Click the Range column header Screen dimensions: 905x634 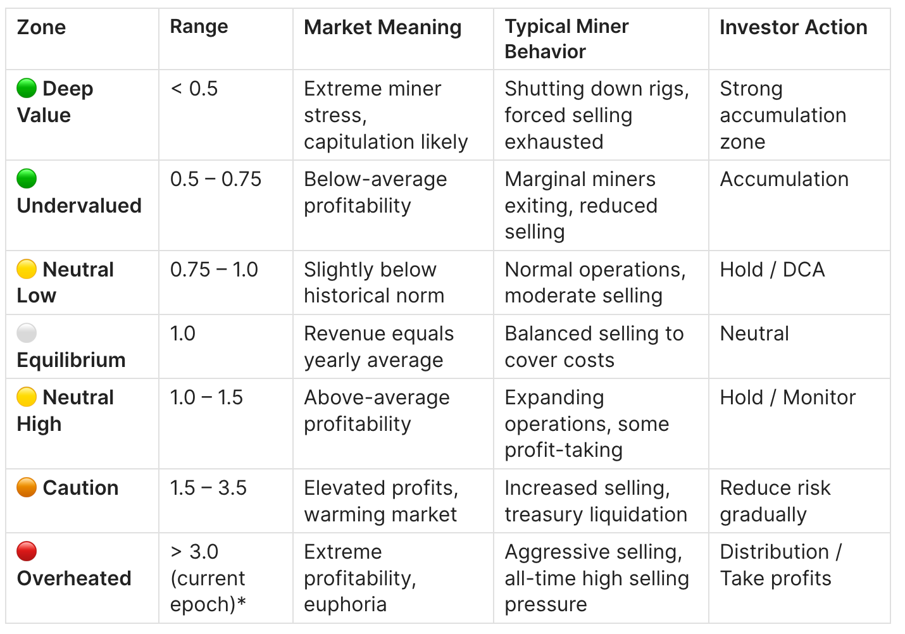[x=199, y=27]
